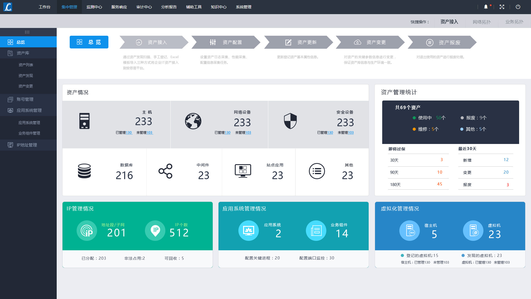Image resolution: width=531 pixels, height=299 pixels.
Task: Click the middleware share-nodes icon
Action: (165, 171)
